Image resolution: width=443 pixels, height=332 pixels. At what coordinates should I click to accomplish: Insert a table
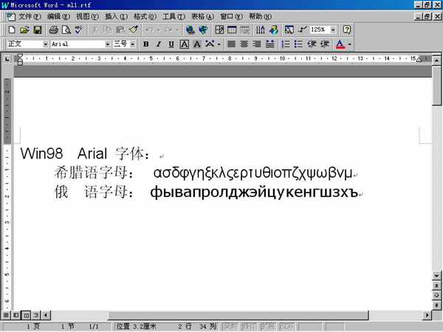tap(232, 30)
